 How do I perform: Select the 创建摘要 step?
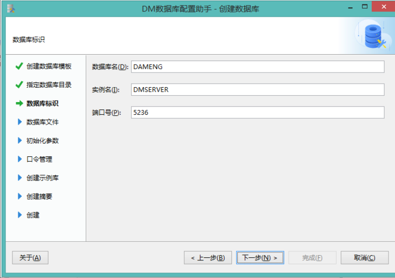39,196
